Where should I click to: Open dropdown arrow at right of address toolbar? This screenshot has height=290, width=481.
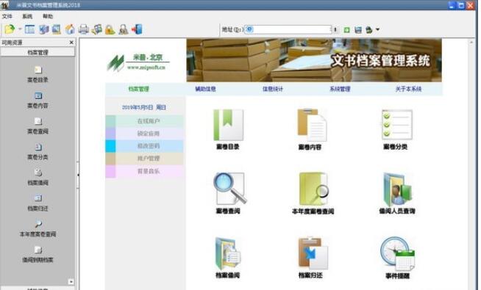377,29
